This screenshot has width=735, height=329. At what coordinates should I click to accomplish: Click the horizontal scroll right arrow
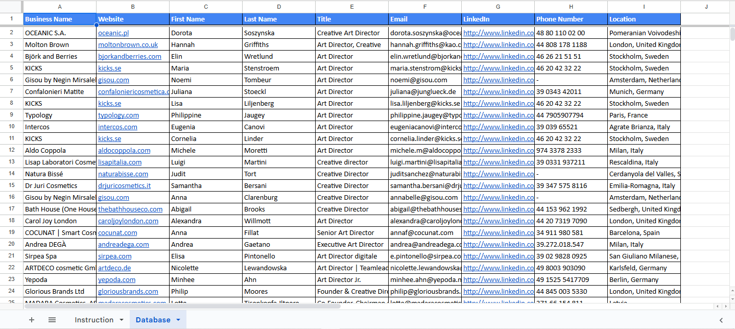click(x=725, y=306)
